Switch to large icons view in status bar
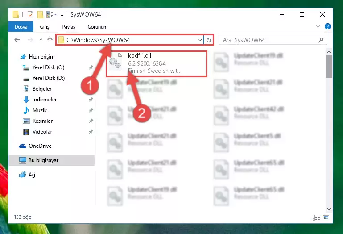 [326, 217]
